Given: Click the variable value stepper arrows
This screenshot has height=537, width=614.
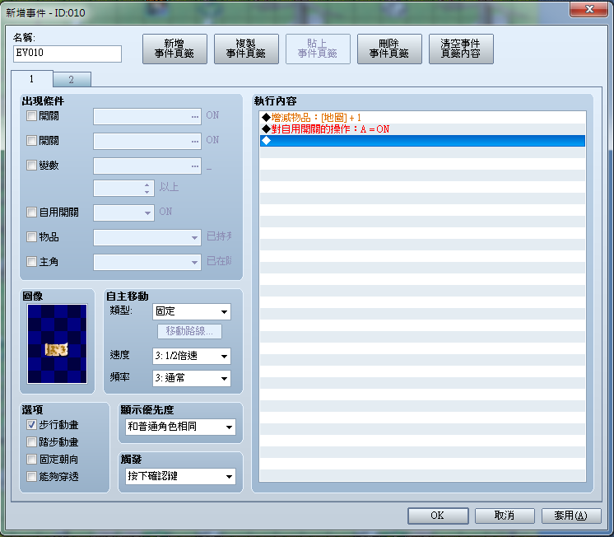Looking at the screenshot, I should click(x=147, y=188).
